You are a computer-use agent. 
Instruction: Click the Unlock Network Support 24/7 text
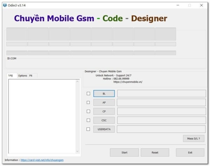(x=113, y=75)
